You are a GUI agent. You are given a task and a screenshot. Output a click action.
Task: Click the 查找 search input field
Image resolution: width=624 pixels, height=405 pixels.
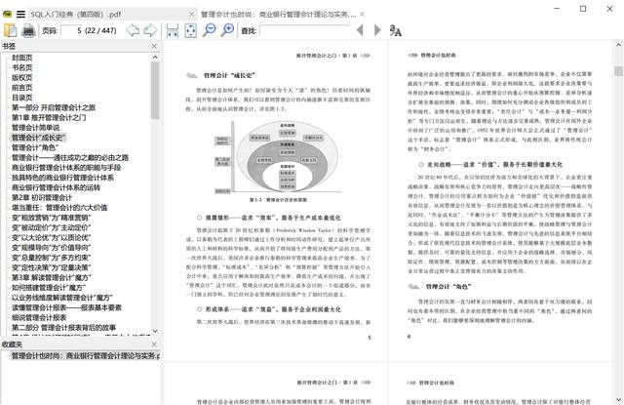pos(304,30)
